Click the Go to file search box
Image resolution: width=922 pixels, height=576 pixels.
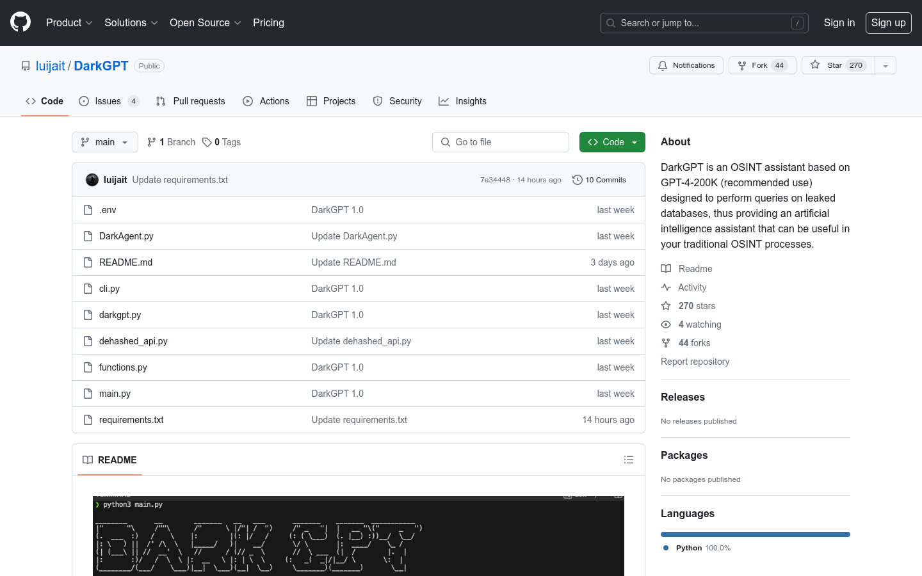pos(501,142)
